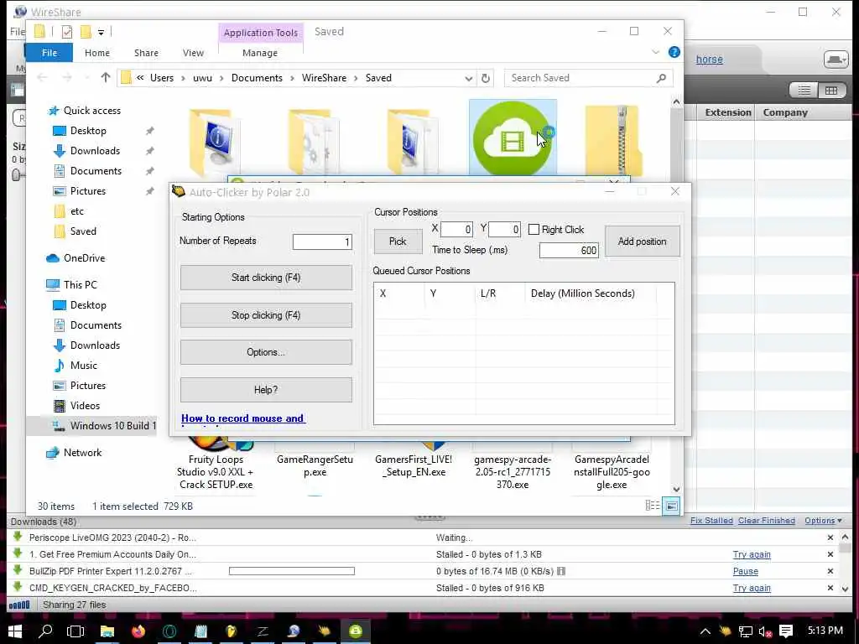Select GamespyArcadeInstallFull205-google.exe file
The width and height of the screenshot is (859, 644).
coord(612,472)
